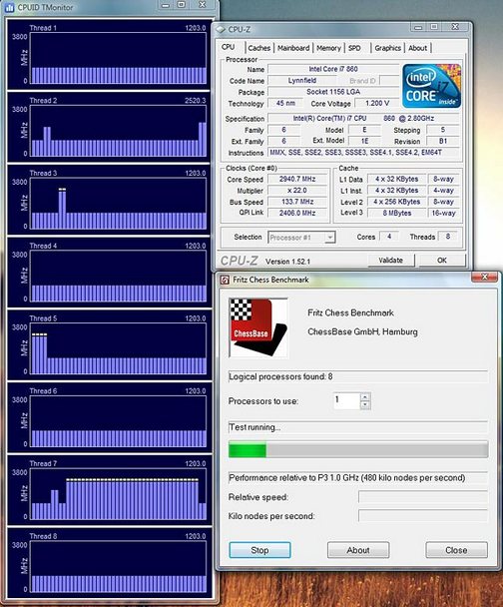Increase processors to use with up arrow
503x607 pixels.
[365, 396]
